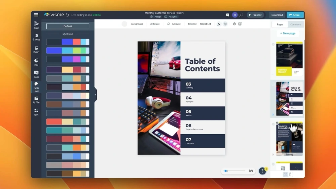This screenshot has width=336, height=189.
Task: Apply the red-cream-teal palette
Action: [68, 122]
